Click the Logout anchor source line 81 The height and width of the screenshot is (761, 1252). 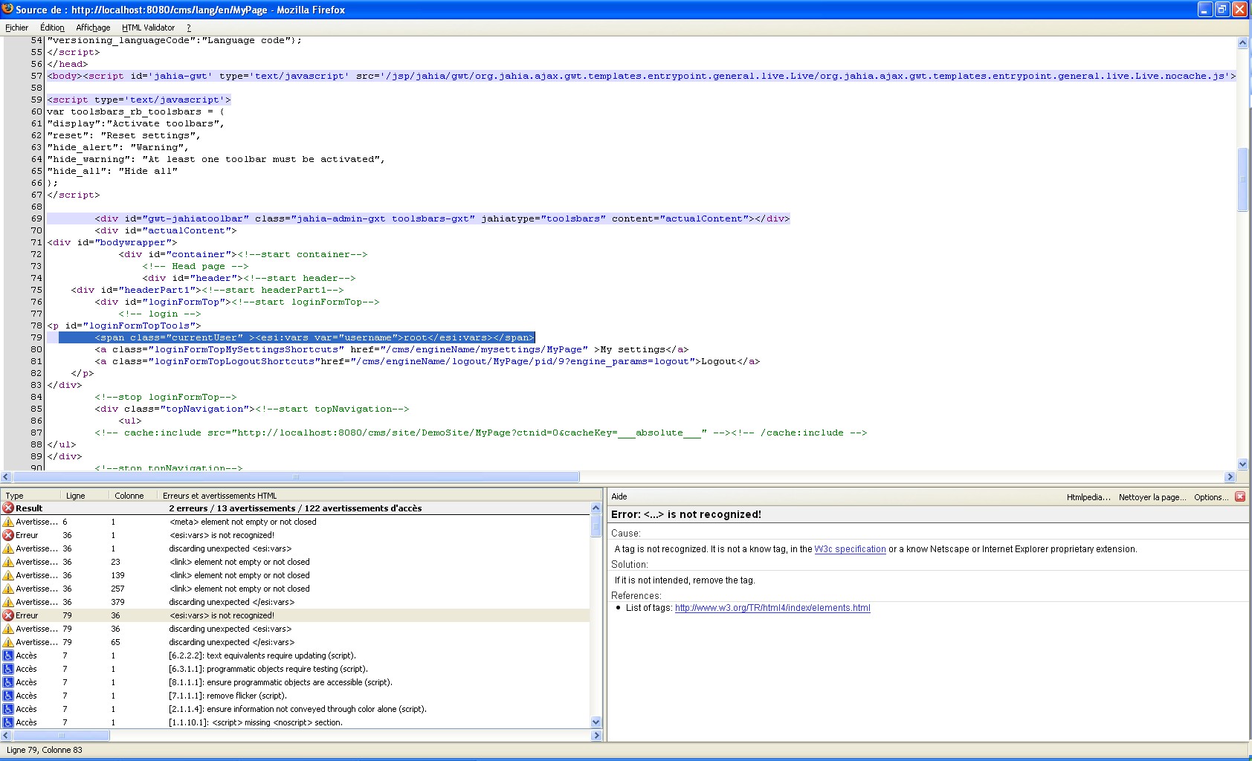(427, 361)
